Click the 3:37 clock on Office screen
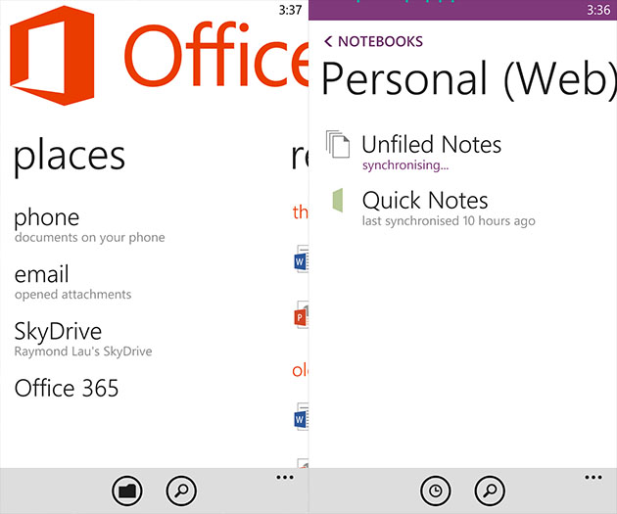This screenshot has height=514, width=617. (290, 10)
